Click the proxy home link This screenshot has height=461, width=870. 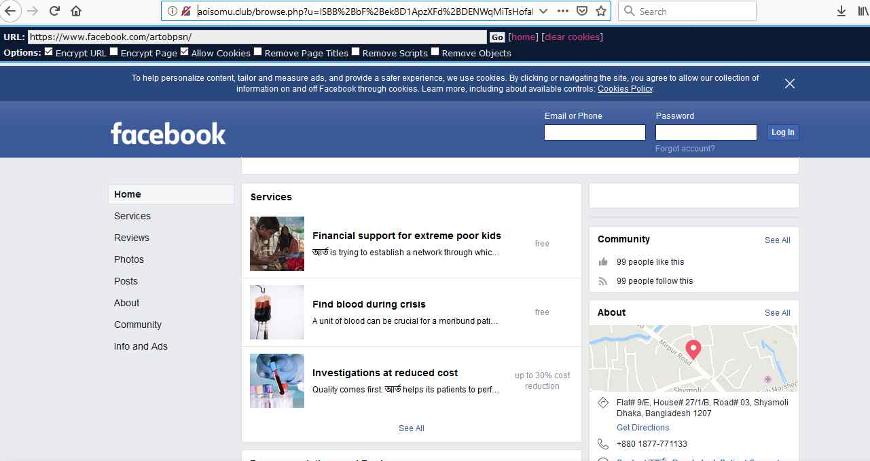[524, 37]
